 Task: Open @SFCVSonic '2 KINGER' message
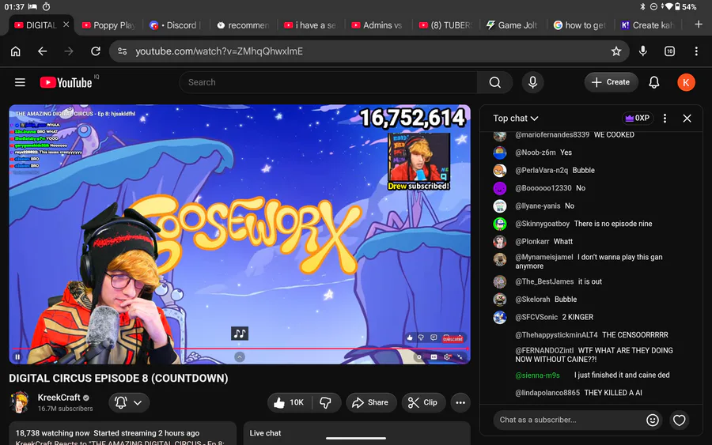click(x=590, y=317)
